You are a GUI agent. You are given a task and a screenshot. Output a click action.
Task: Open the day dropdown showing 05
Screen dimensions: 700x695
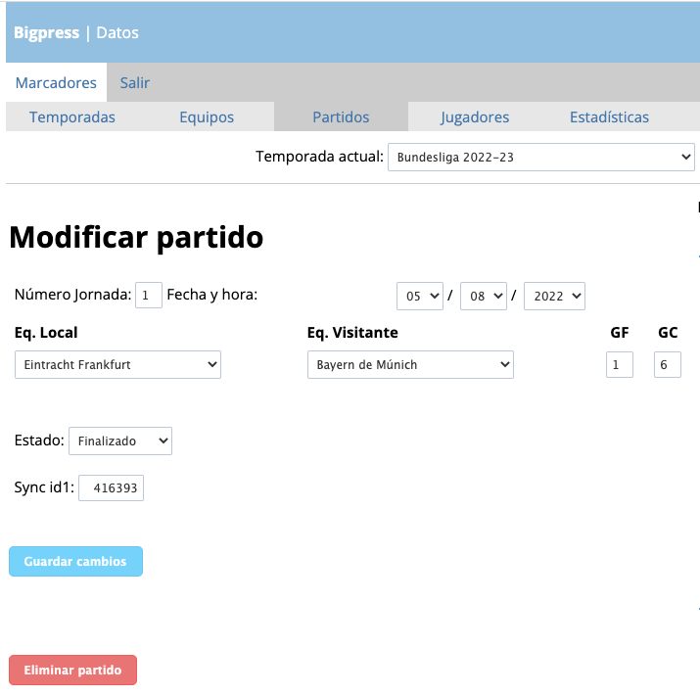point(420,295)
